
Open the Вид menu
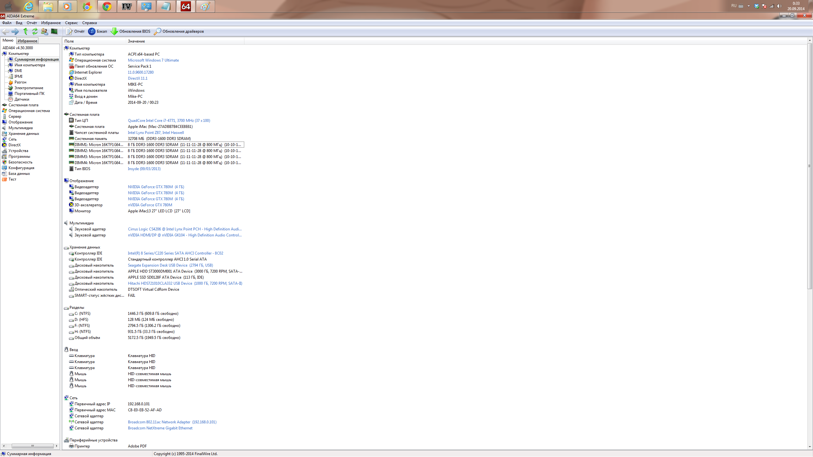click(x=19, y=23)
